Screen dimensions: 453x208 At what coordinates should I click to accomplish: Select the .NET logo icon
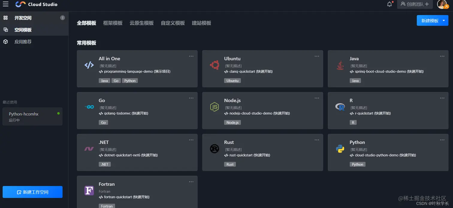click(89, 149)
